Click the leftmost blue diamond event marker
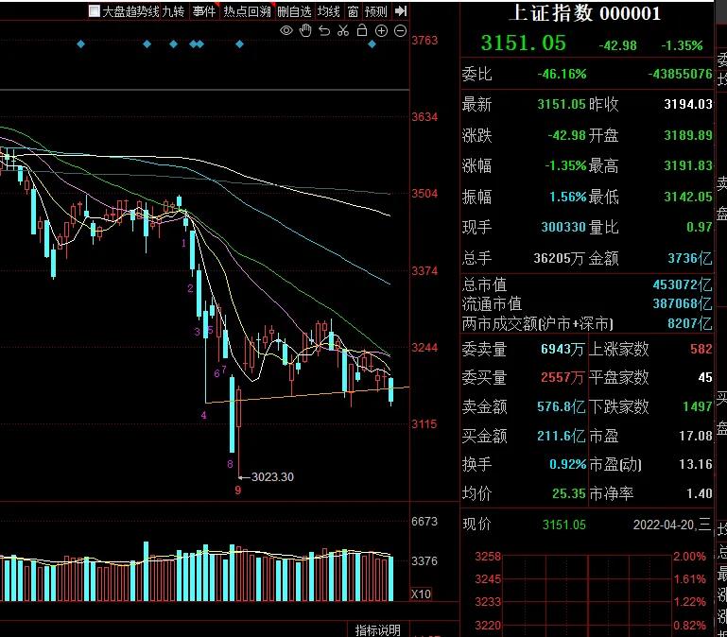Viewport: 727px width, 637px height. pos(80,44)
